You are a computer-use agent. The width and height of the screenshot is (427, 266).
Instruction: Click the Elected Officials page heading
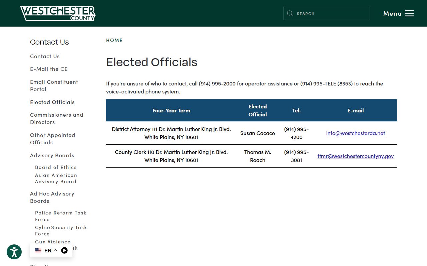[x=152, y=62]
